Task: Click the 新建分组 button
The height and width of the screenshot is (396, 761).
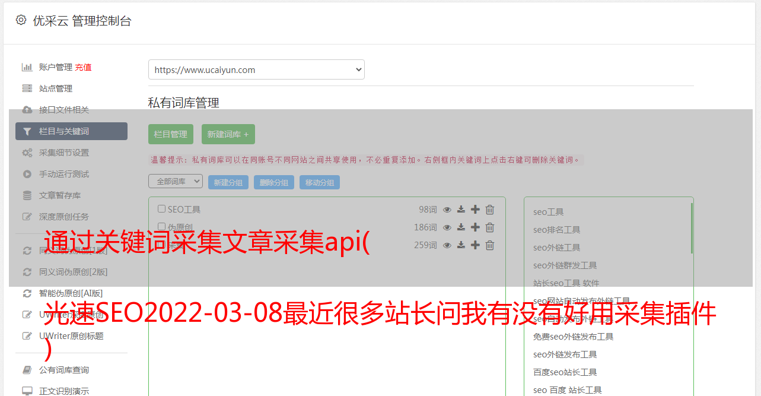Action: pyautogui.click(x=228, y=183)
